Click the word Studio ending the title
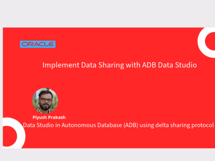Screen dimensions: 215x161 click(186, 65)
